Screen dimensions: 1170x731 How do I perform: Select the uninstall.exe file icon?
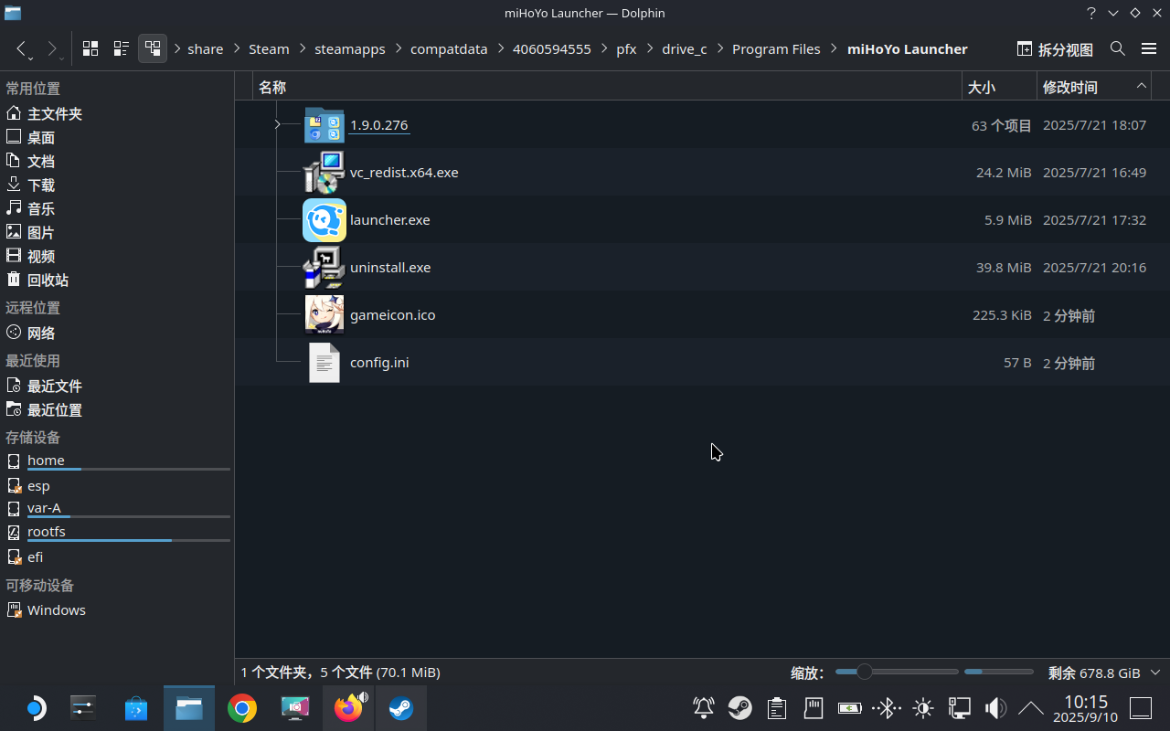(324, 267)
